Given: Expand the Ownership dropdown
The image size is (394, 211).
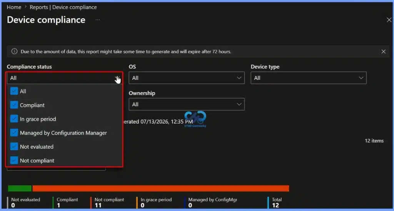Looking at the screenshot, I should click(187, 104).
